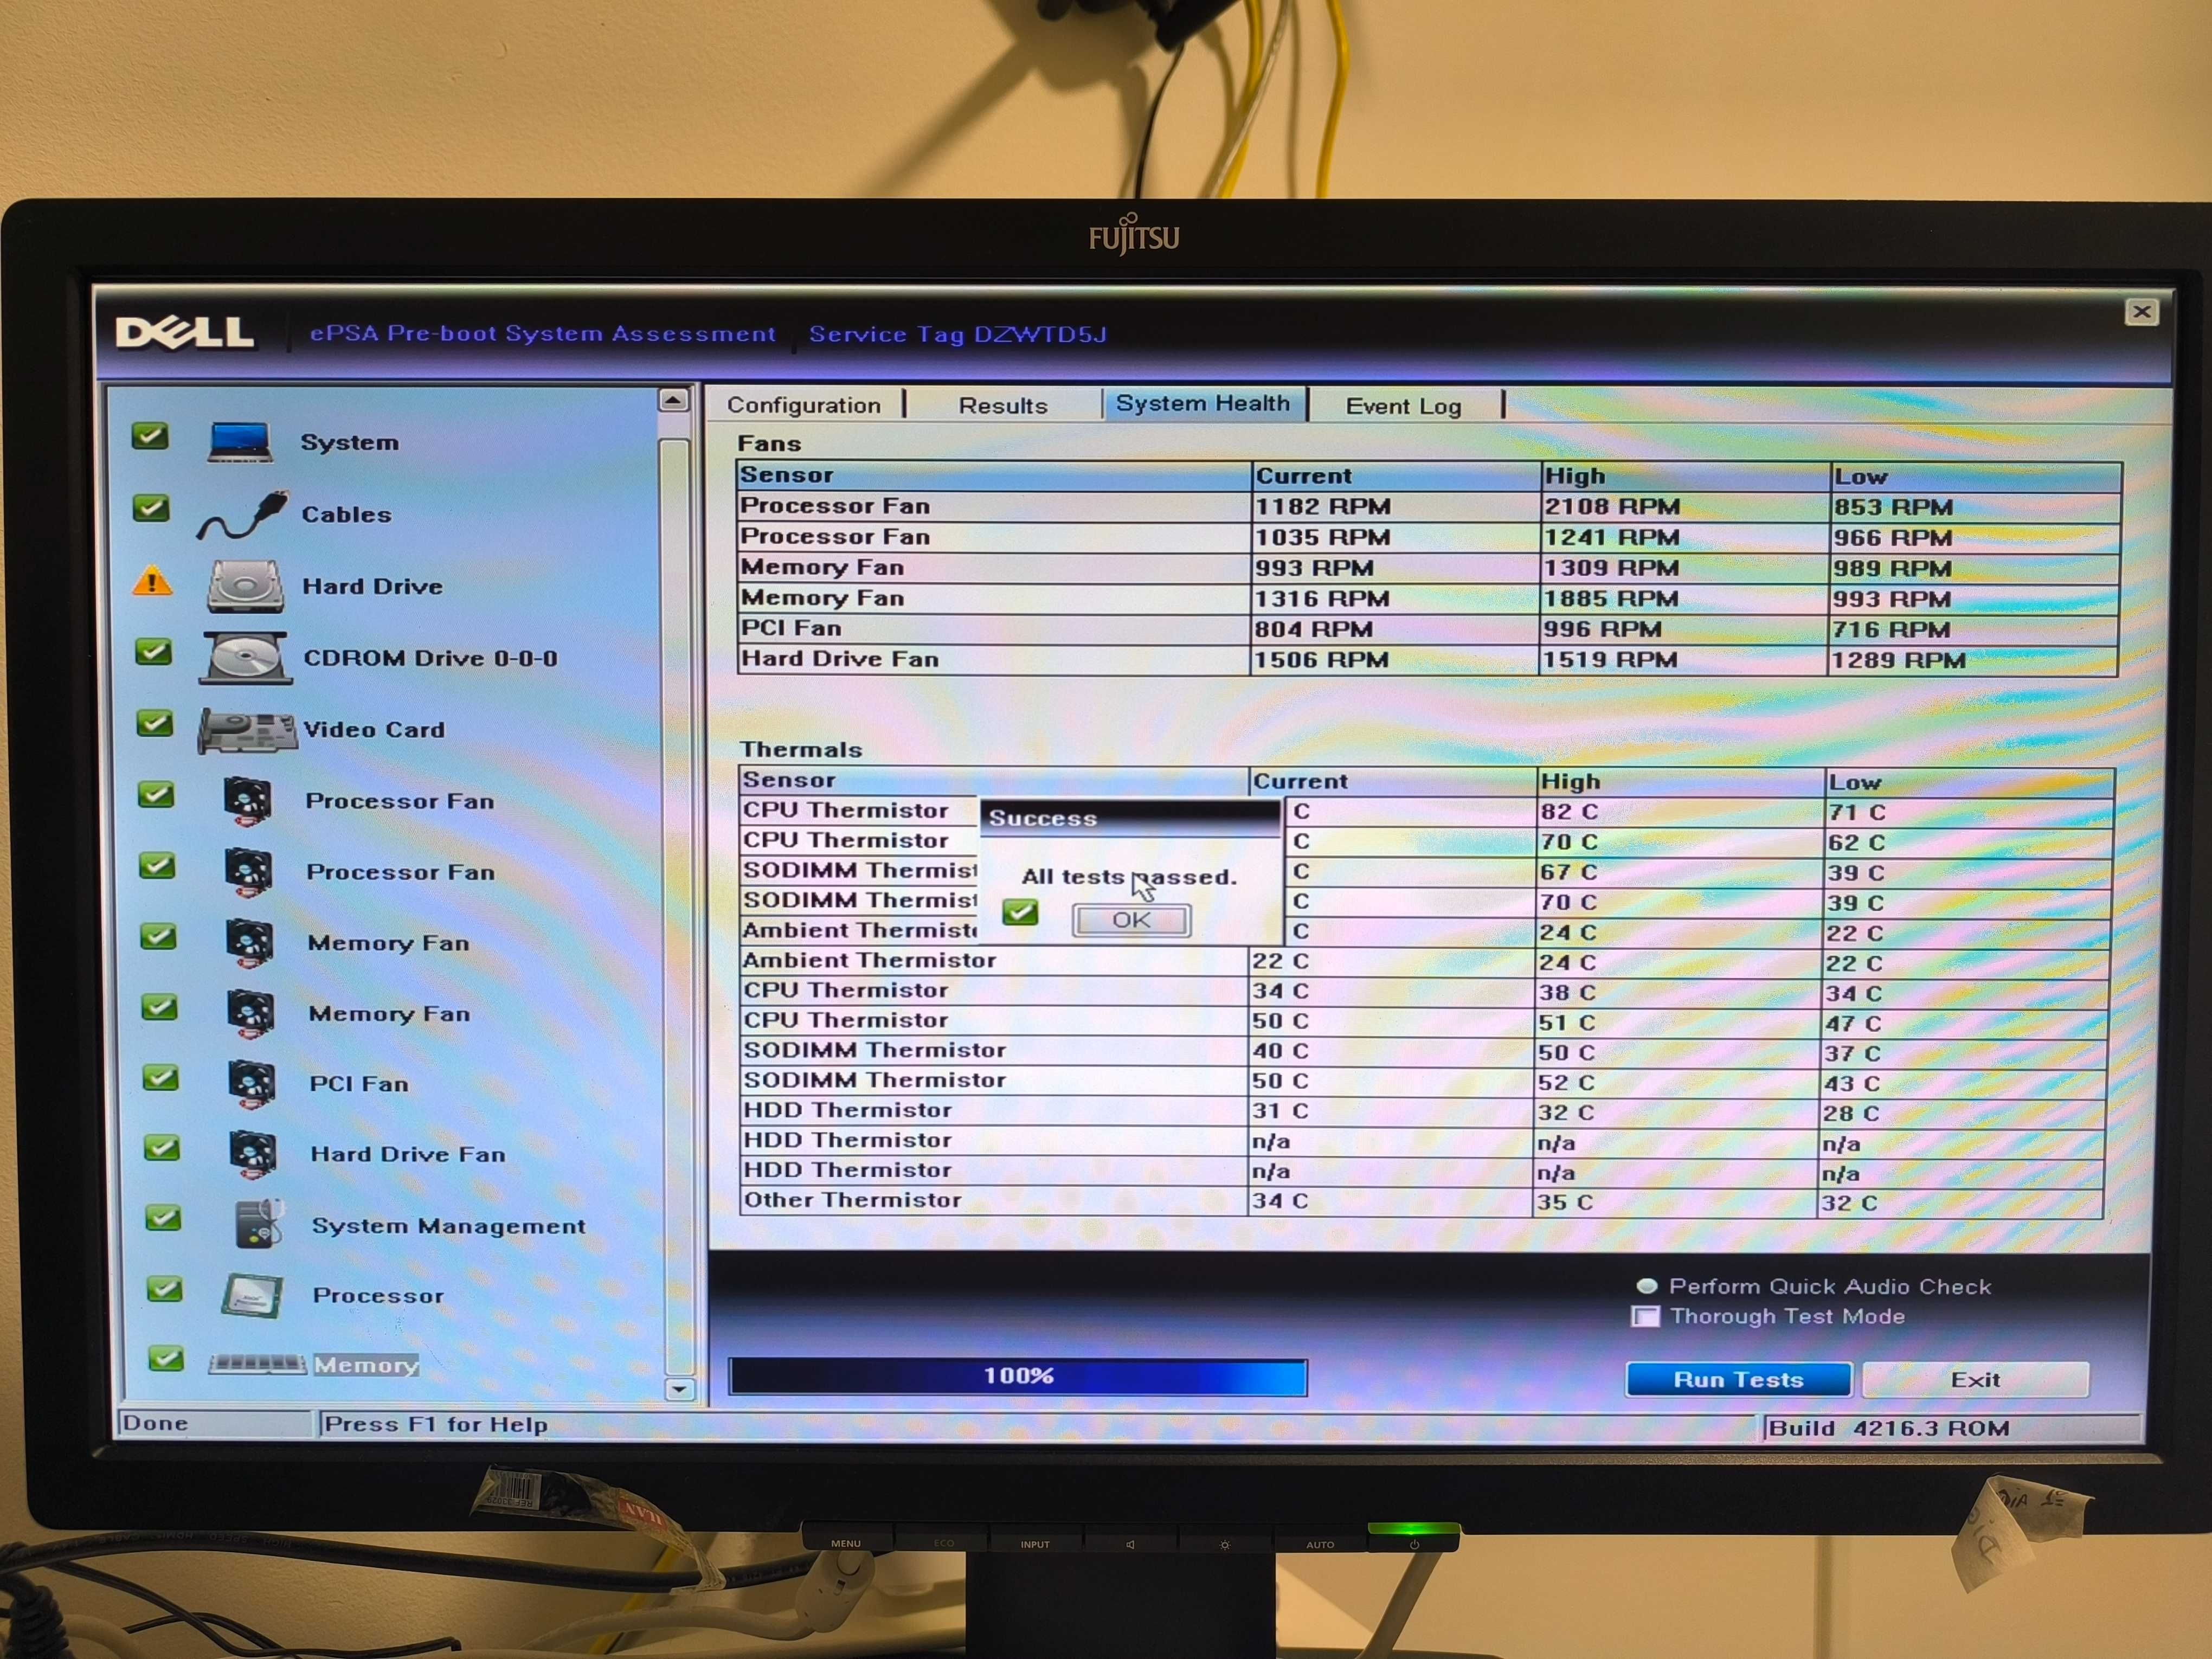This screenshot has height=1659, width=2212.
Task: Click the Video Card label
Action: (375, 730)
